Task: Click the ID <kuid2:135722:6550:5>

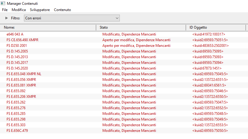Action: (210, 97)
